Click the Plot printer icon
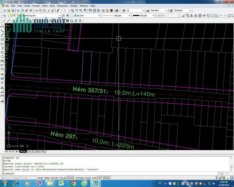The height and width of the screenshot is (187, 234). point(18,10)
